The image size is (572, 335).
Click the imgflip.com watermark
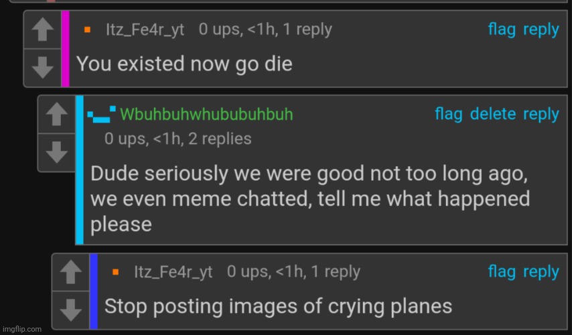point(22,329)
